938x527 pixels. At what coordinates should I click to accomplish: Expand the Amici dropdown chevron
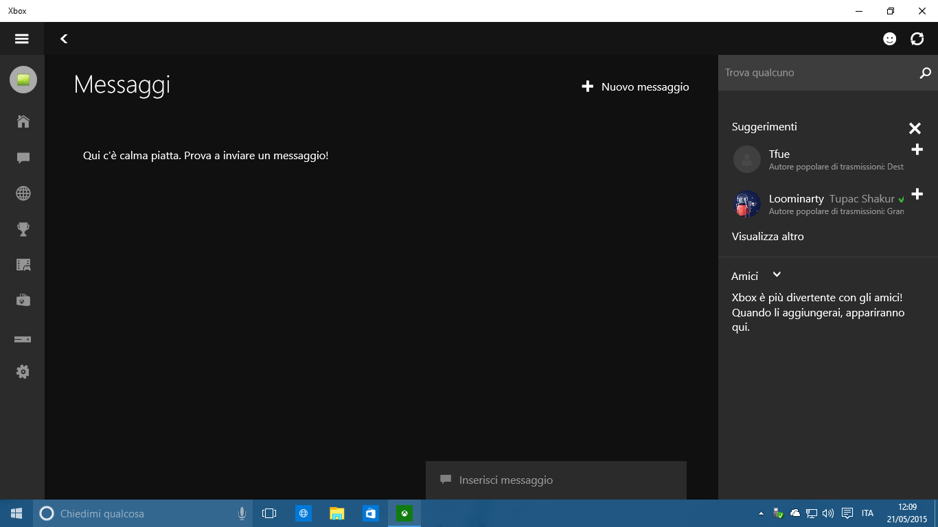click(x=777, y=274)
